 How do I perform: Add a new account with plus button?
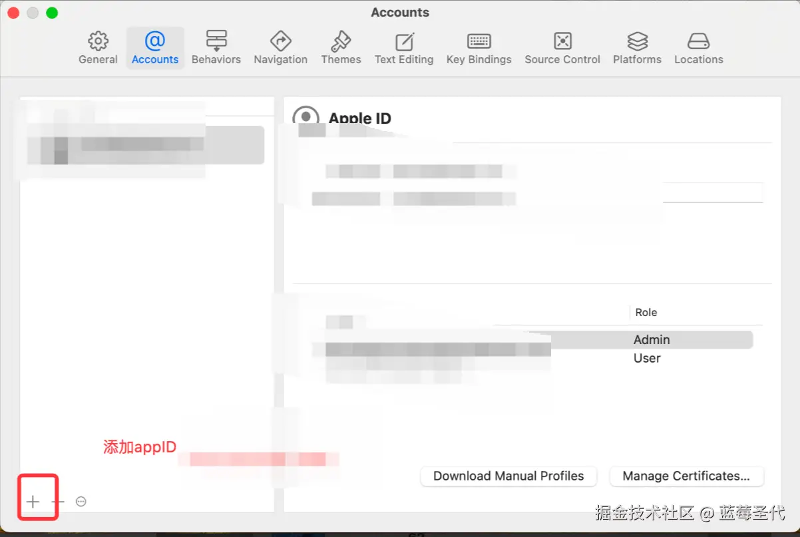point(33,502)
